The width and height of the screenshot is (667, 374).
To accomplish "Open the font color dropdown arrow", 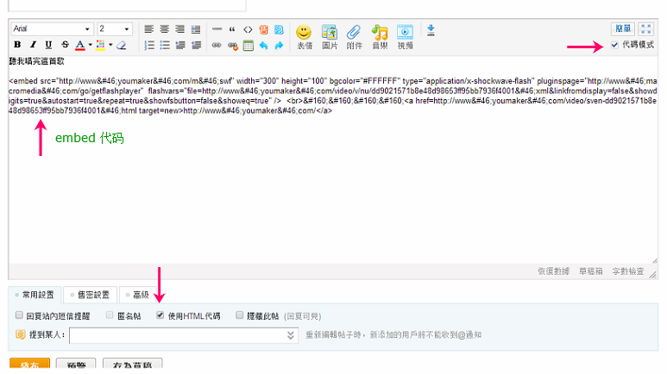I will (x=89, y=45).
